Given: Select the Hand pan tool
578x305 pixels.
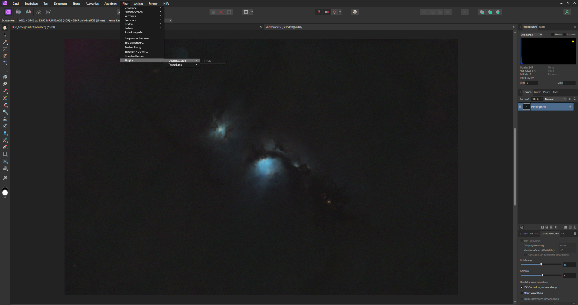Looking at the screenshot, I should click(x=5, y=28).
